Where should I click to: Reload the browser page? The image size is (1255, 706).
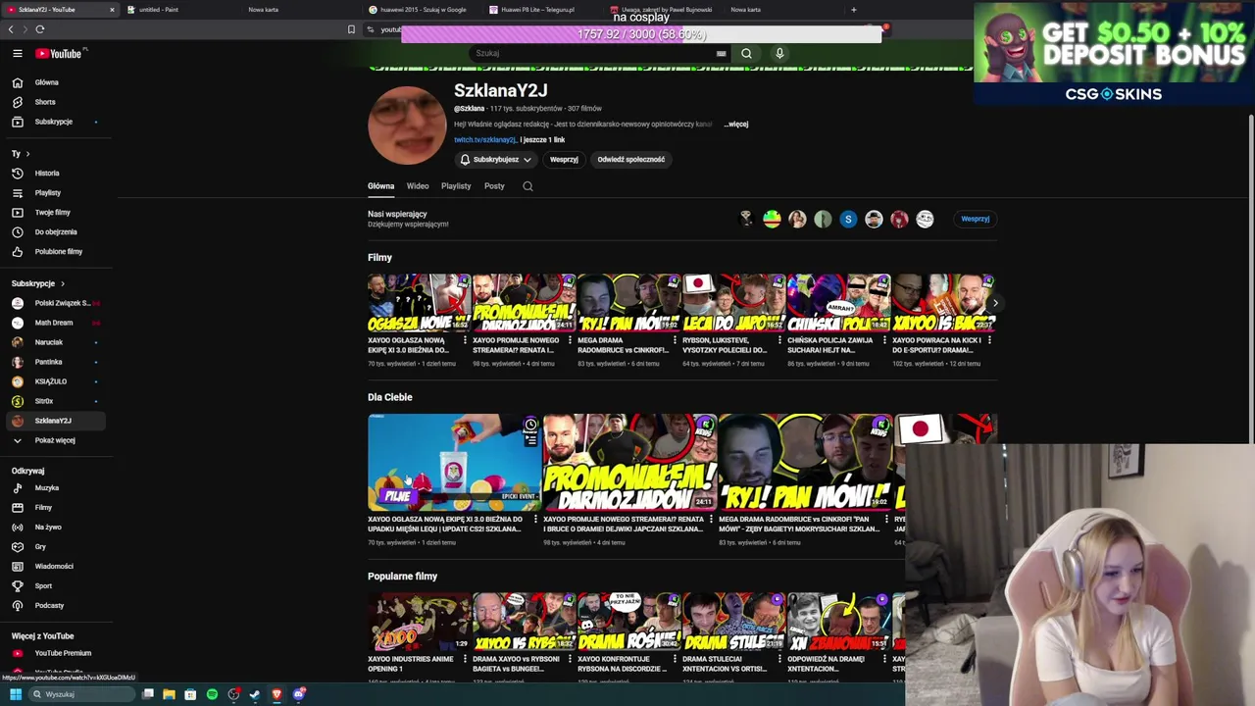(40, 29)
